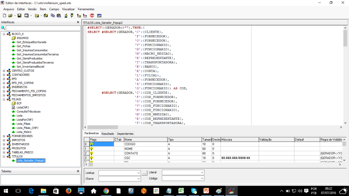Open the Ferramentas menu
Viewport: 349px width, 196px height.
86,9
